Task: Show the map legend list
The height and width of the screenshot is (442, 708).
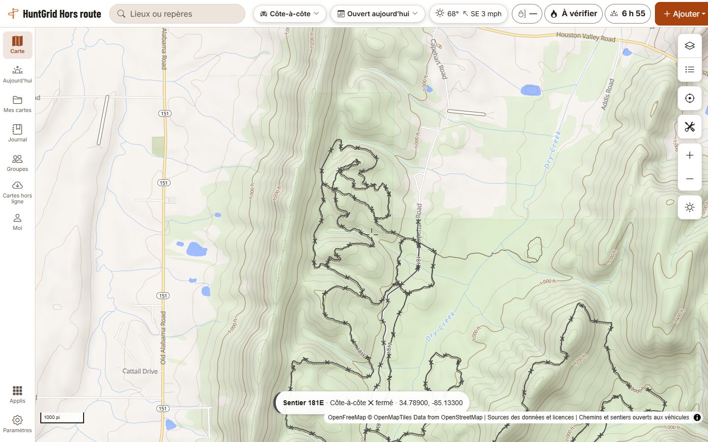Action: coord(690,69)
